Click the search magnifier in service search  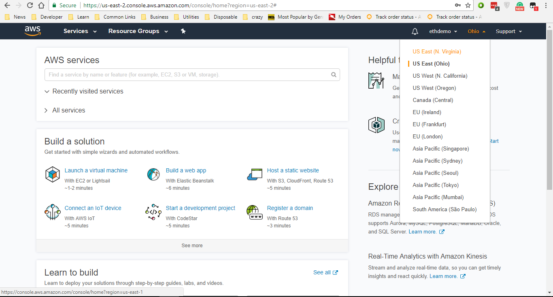334,75
